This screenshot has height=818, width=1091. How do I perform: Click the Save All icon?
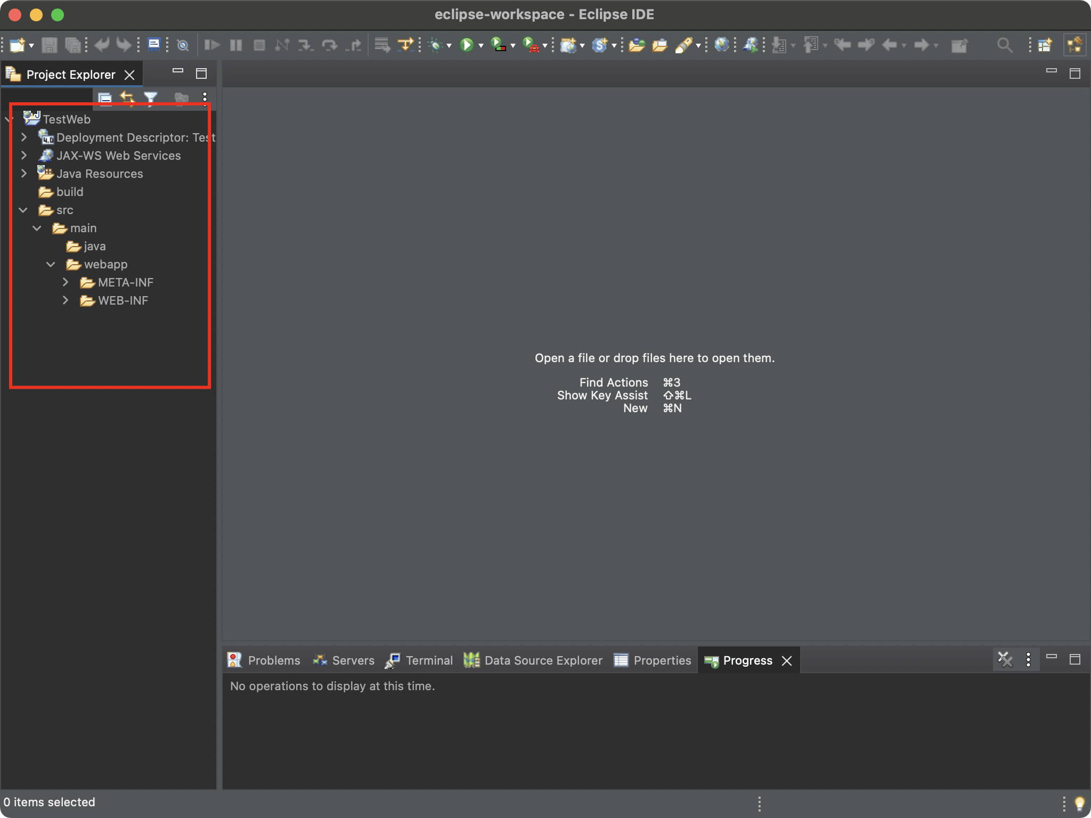pos(72,45)
